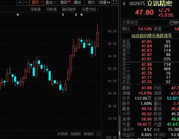Click the 买一 price 47.80
This screenshot has width=179, height=139.
[146, 65]
